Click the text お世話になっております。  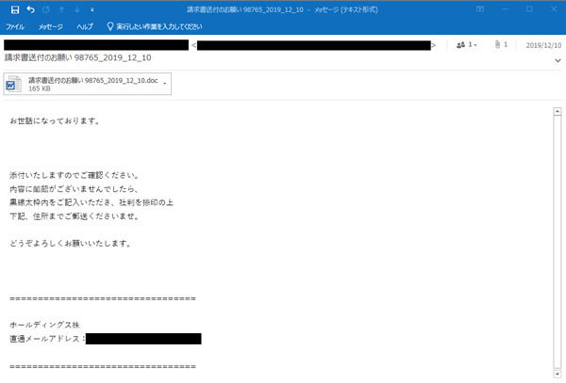(x=55, y=121)
